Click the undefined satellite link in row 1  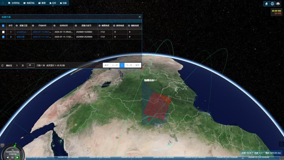(x=21, y=32)
